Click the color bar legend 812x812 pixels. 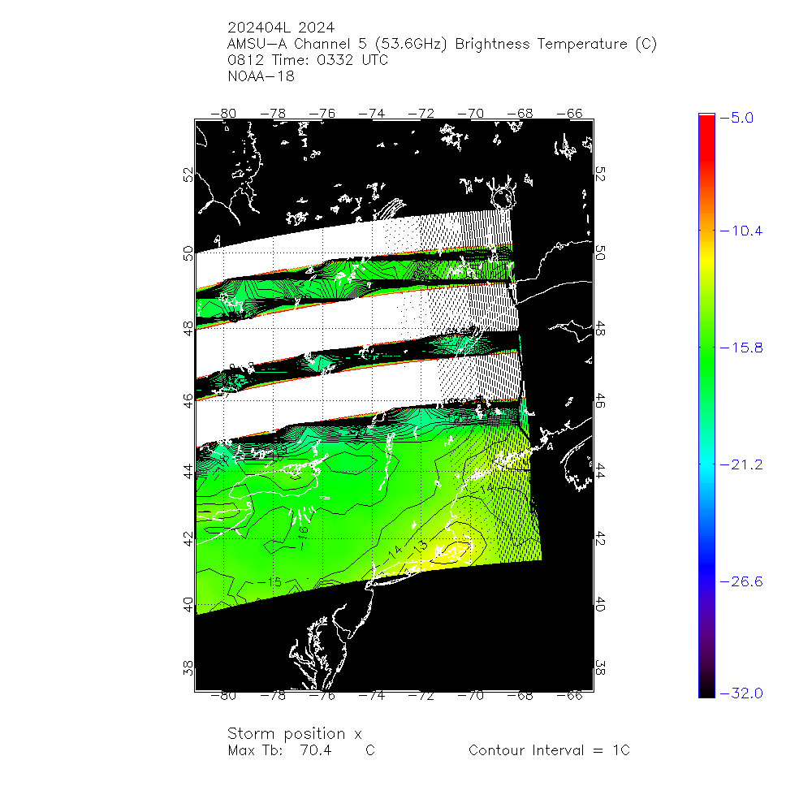(706, 405)
